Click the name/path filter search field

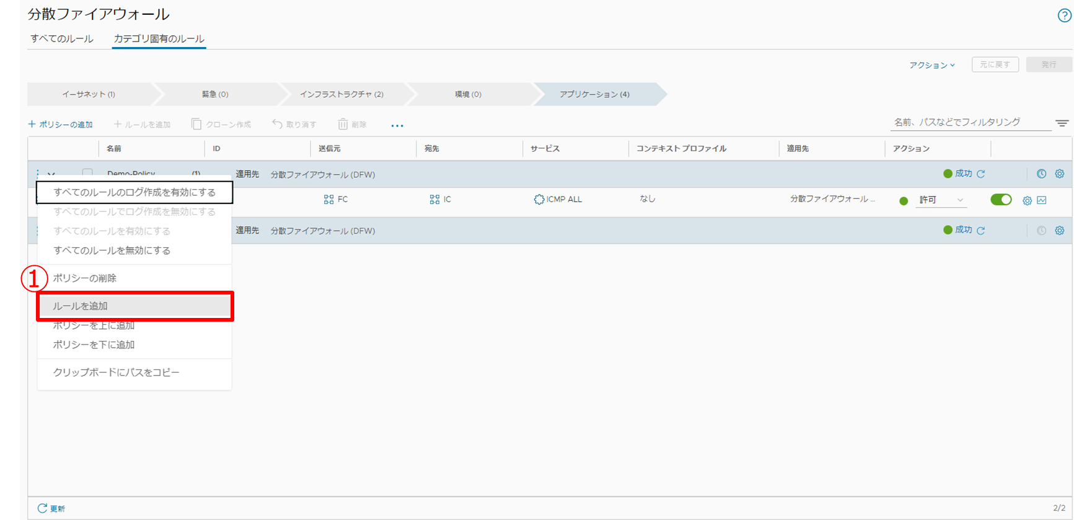(x=970, y=123)
